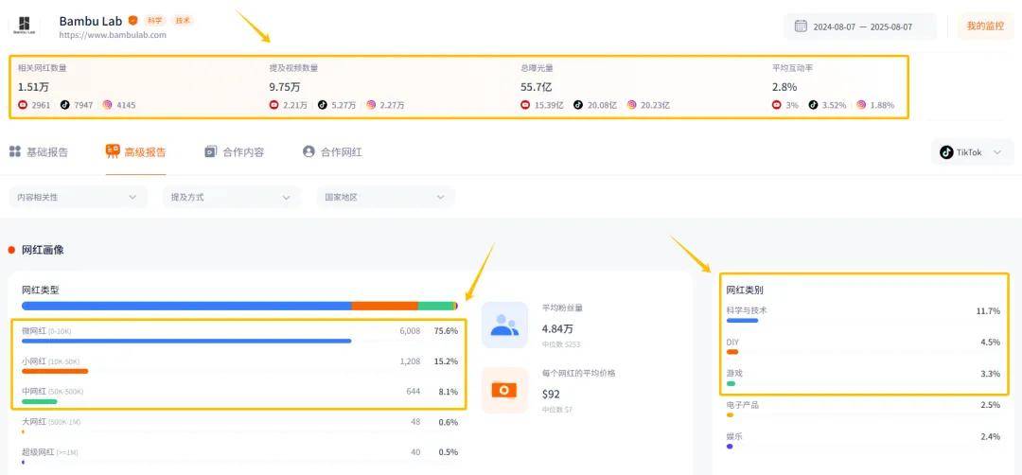
Task: Click YouTube icon next to 3% rate
Action: click(x=776, y=104)
